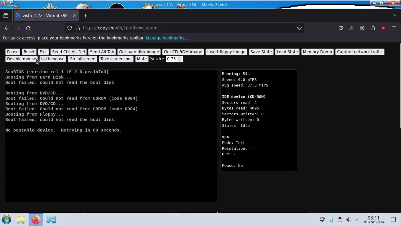Open the colorful card tray icon
The image size is (401, 226).
coord(331,220)
